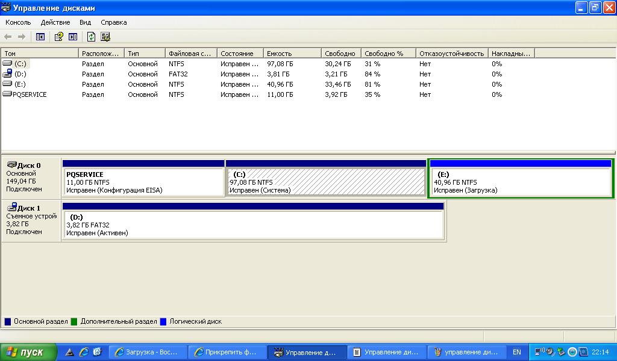Click the Основной раздел legend color swatch
The height and width of the screenshot is (361, 617).
pos(7,321)
